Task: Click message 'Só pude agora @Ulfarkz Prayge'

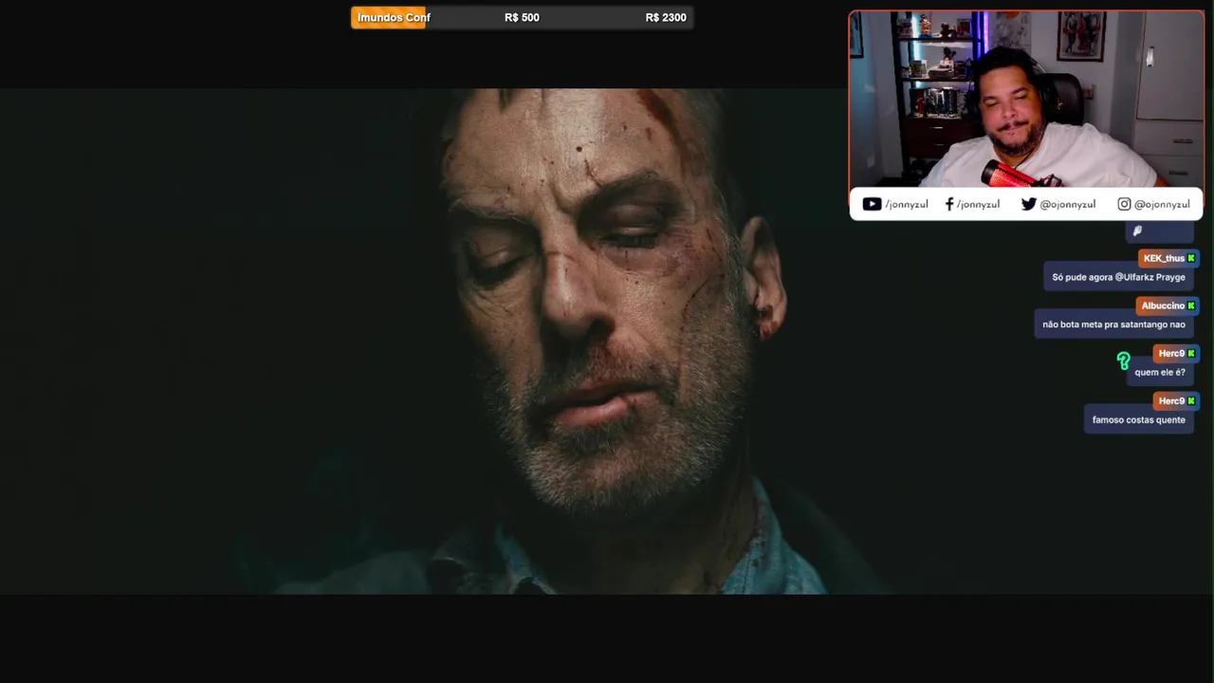Action: point(1118,277)
